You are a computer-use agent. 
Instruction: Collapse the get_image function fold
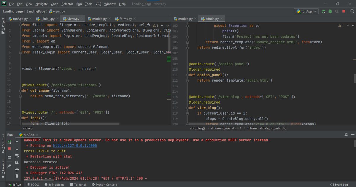[20, 91]
